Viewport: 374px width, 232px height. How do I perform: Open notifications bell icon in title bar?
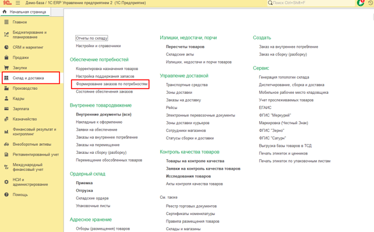pos(361,3)
